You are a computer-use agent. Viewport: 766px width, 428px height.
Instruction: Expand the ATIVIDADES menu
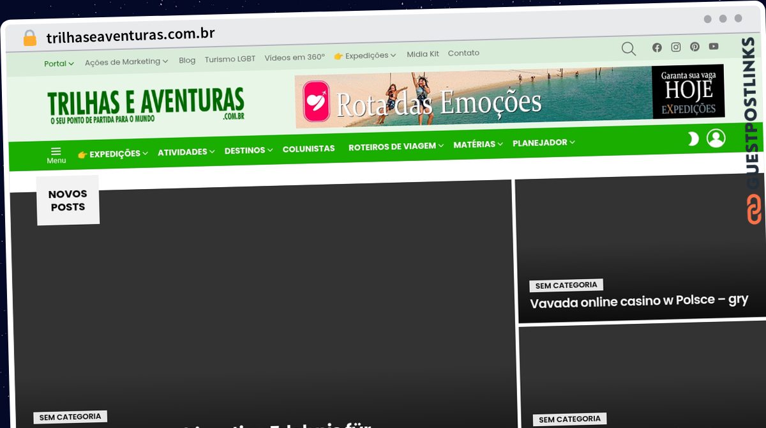186,152
